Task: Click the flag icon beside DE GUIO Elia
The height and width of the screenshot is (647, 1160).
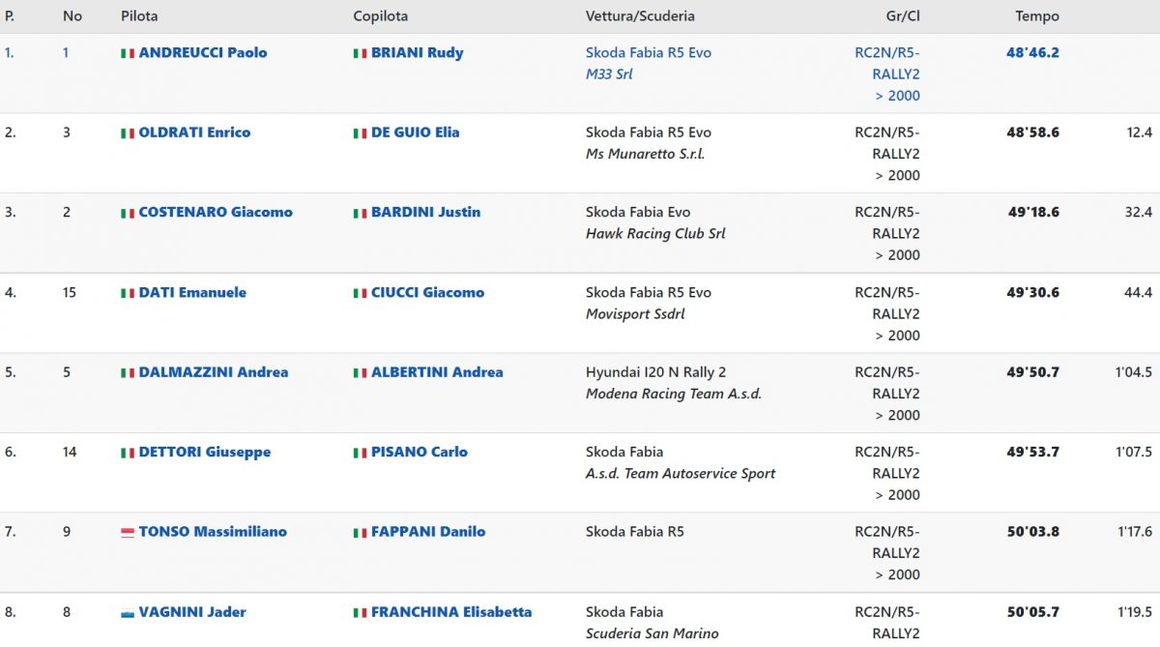Action: click(x=360, y=133)
